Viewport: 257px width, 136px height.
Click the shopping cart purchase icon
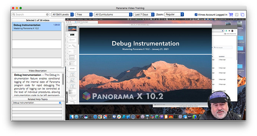tap(231, 15)
